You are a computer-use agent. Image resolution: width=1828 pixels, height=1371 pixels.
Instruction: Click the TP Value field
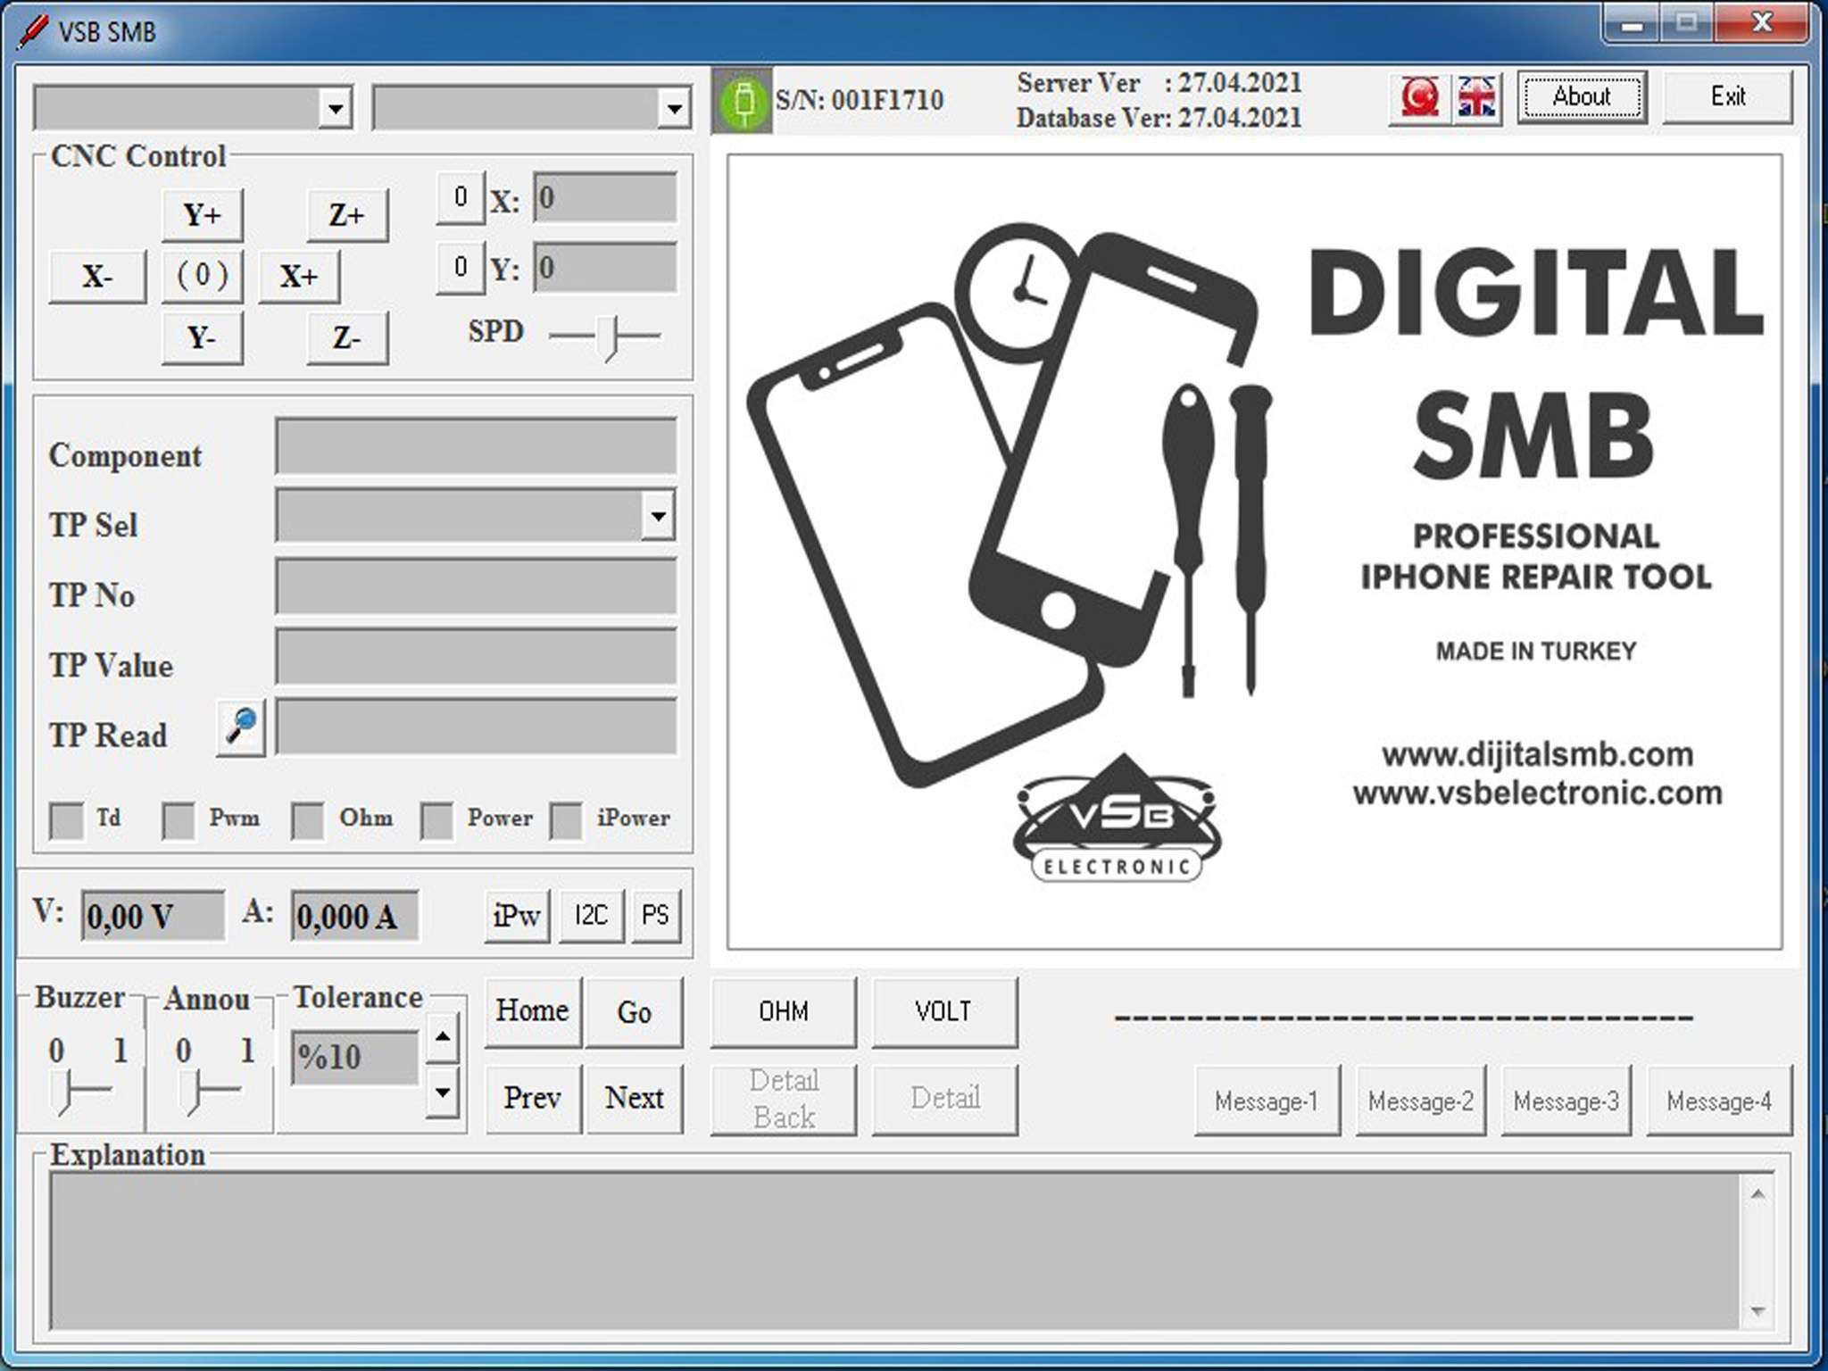476,656
